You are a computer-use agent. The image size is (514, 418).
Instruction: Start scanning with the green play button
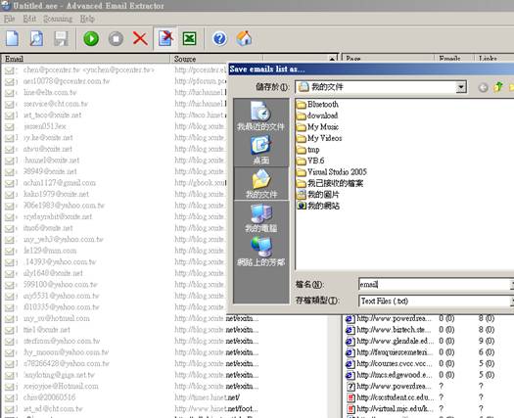(91, 39)
